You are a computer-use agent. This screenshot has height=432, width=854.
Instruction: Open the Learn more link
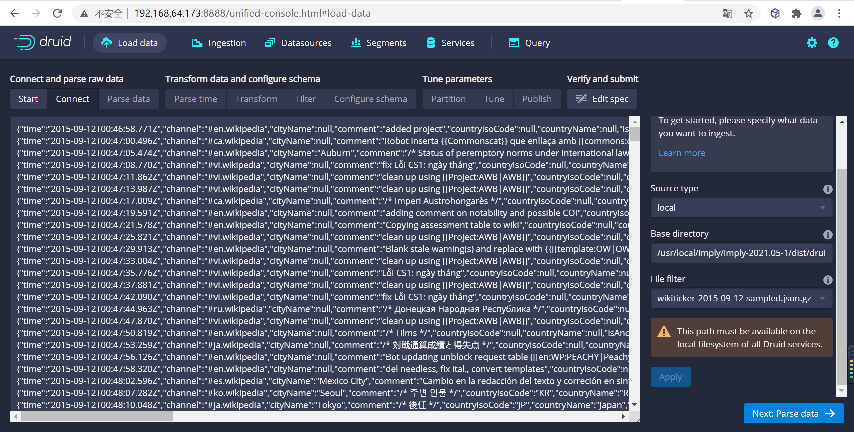tap(682, 153)
